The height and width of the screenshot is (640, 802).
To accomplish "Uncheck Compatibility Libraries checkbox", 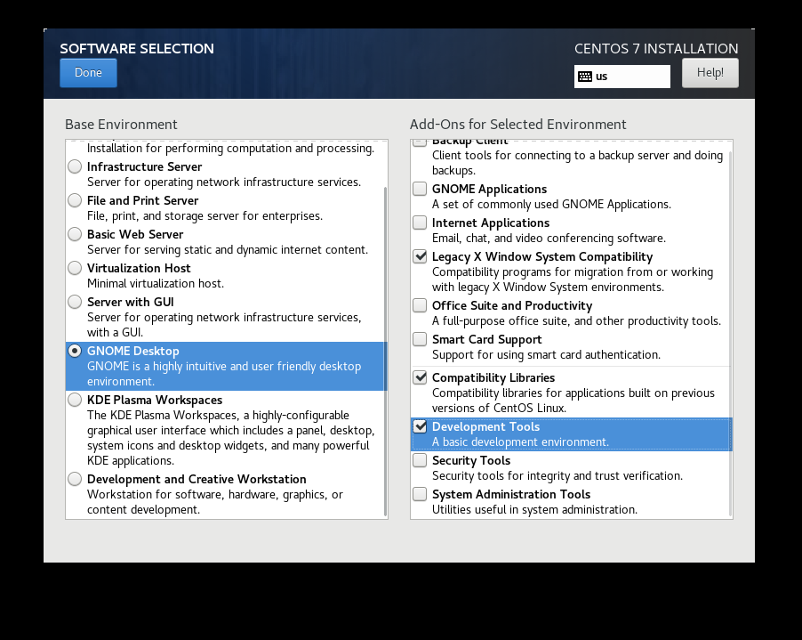I will tap(420, 377).
